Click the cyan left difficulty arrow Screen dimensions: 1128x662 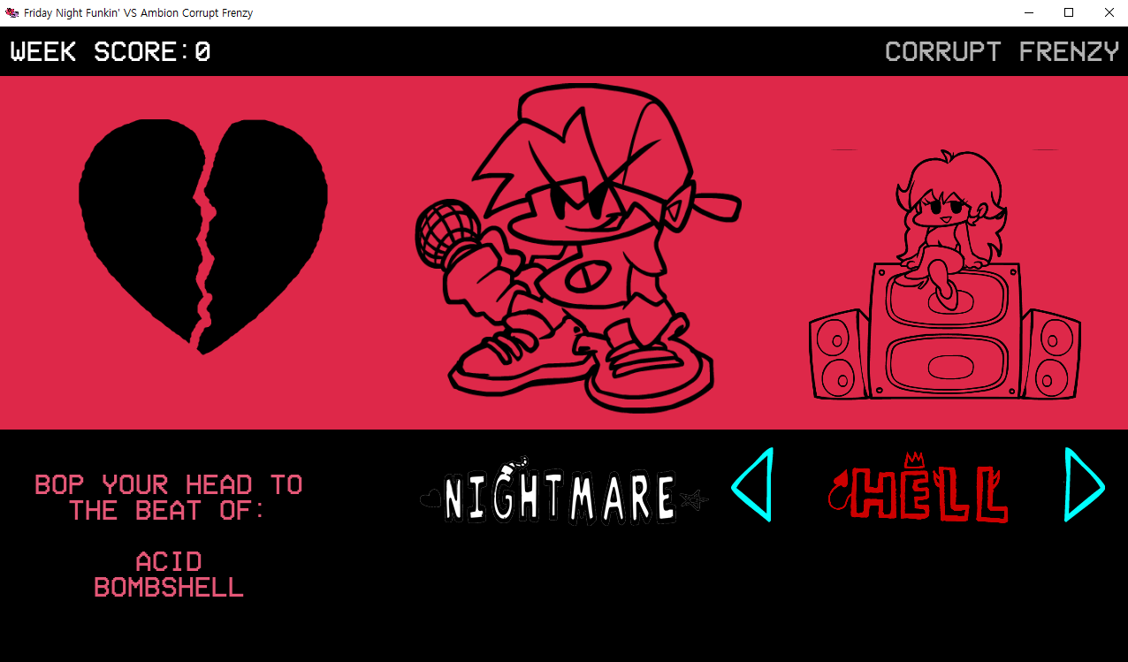click(752, 484)
